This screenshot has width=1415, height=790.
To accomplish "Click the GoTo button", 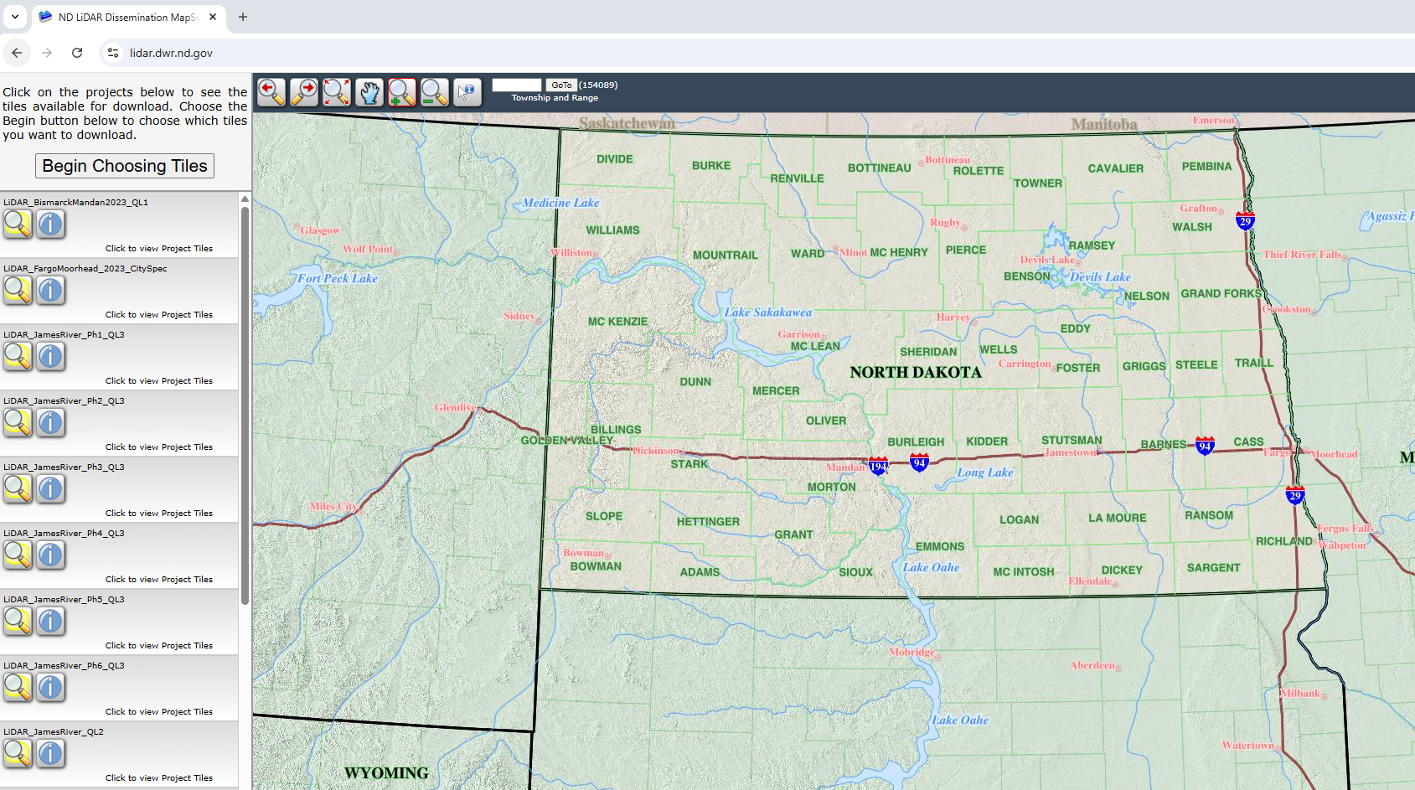I will click(561, 85).
